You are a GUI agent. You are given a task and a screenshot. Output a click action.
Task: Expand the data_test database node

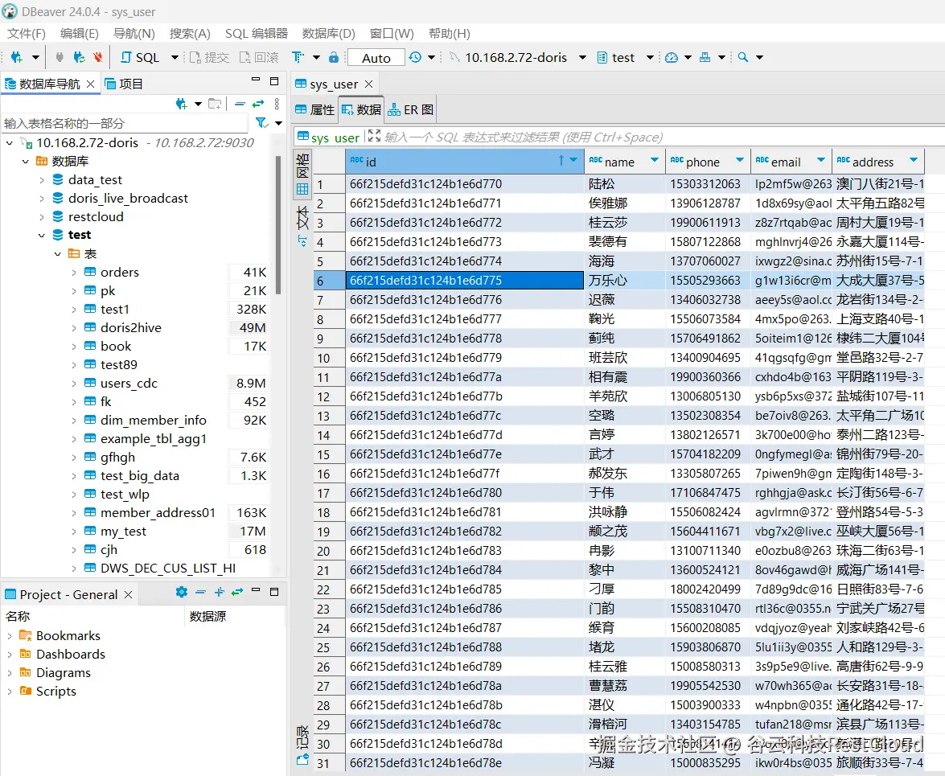pyautogui.click(x=42, y=180)
